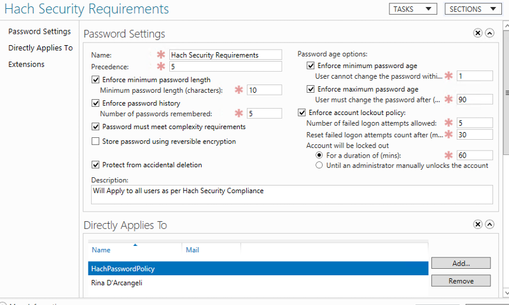
Task: Collapse the Password Settings section
Action: pos(489,33)
